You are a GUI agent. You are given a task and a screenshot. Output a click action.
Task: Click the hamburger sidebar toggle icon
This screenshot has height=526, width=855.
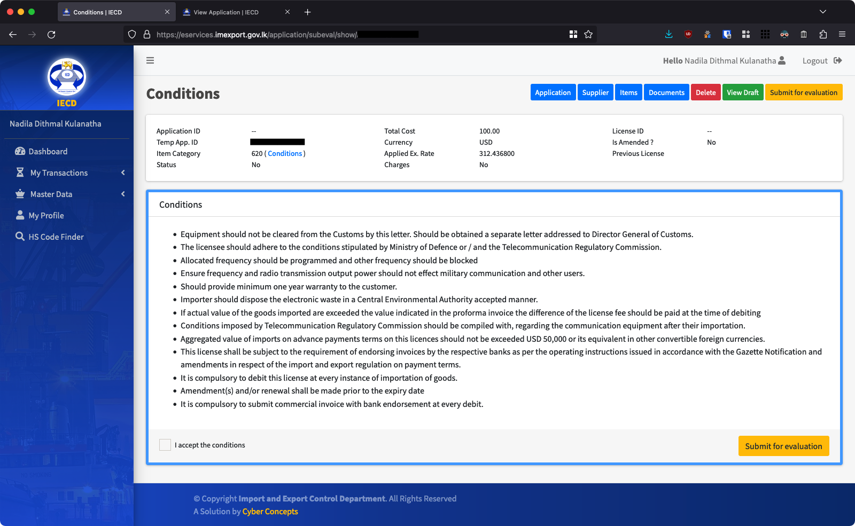click(x=150, y=60)
